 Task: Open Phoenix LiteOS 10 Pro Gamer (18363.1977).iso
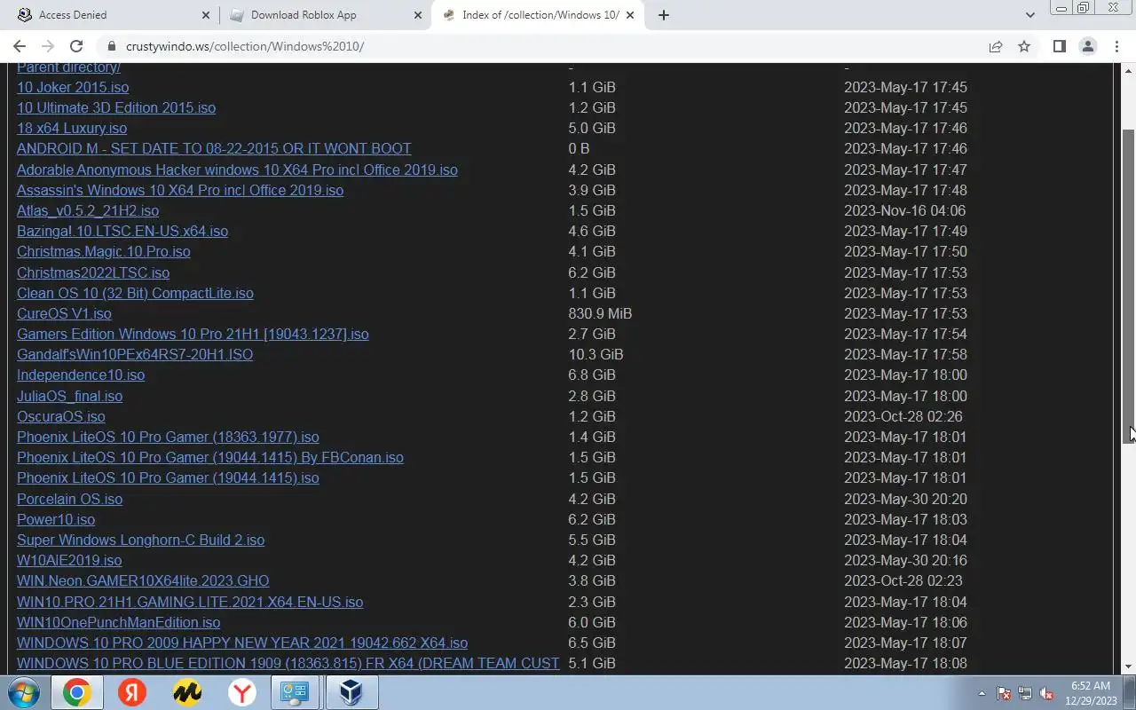(168, 437)
